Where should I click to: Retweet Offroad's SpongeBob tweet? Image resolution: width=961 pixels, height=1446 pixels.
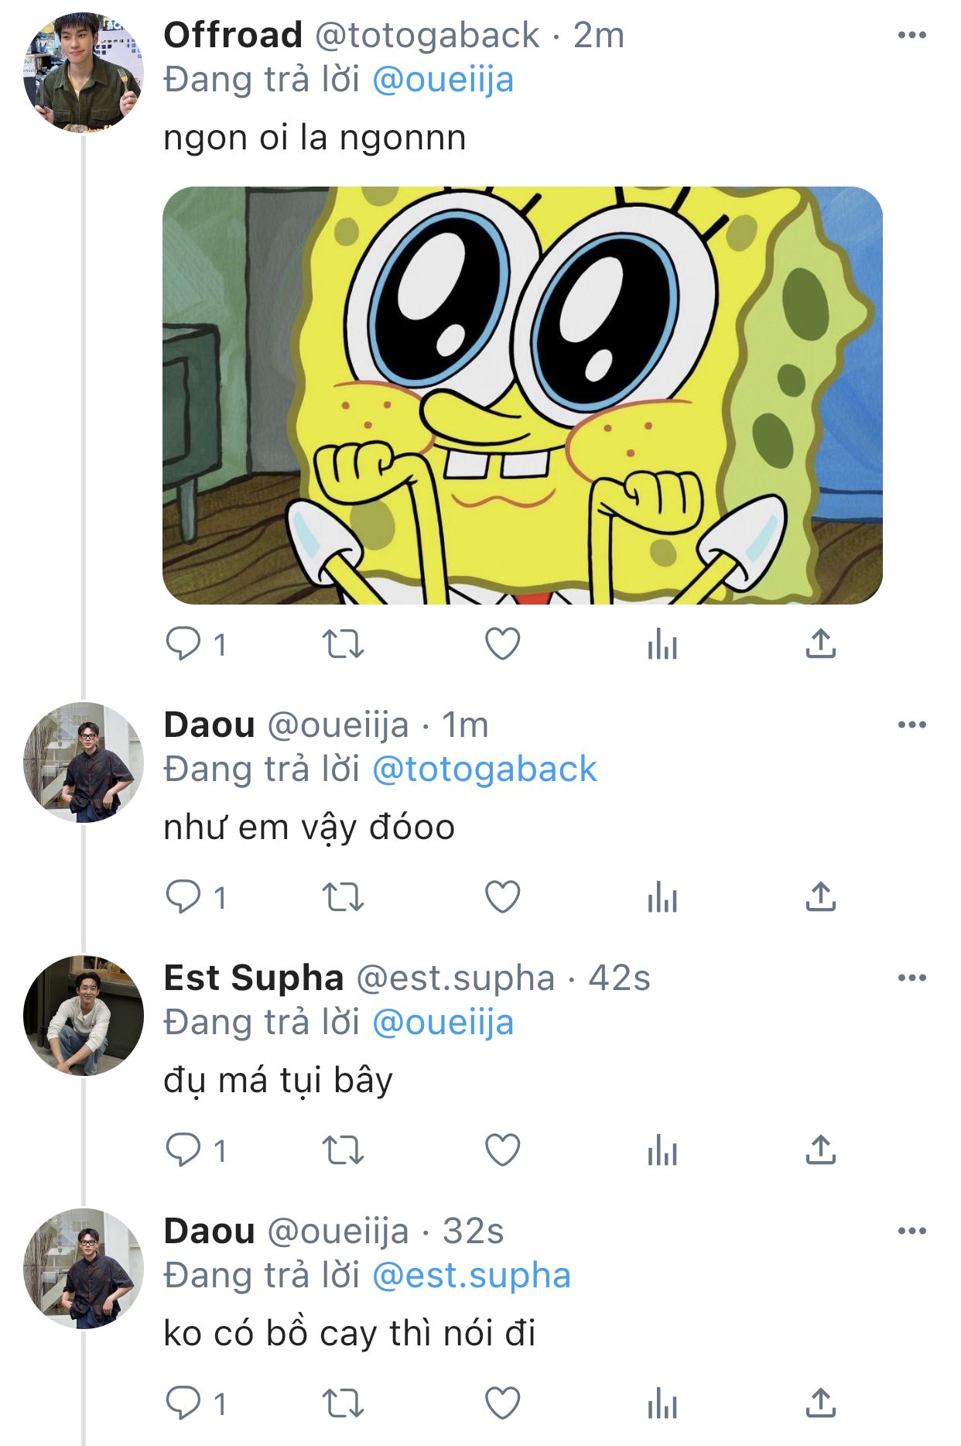pyautogui.click(x=343, y=644)
